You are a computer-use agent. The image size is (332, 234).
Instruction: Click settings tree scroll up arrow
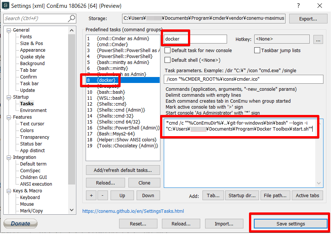(72, 31)
